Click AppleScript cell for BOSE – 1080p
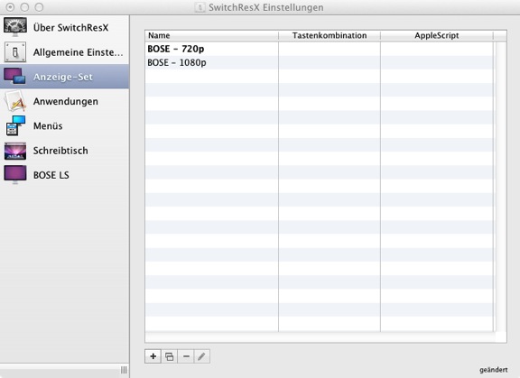The image size is (520, 378). [437, 62]
